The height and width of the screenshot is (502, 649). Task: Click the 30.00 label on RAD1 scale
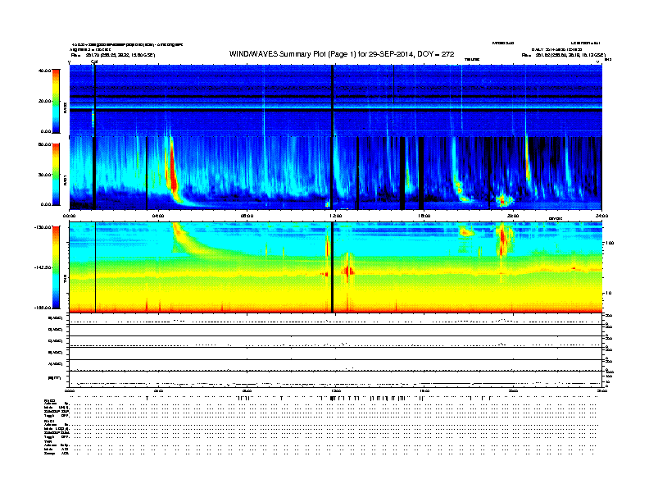coord(44,175)
